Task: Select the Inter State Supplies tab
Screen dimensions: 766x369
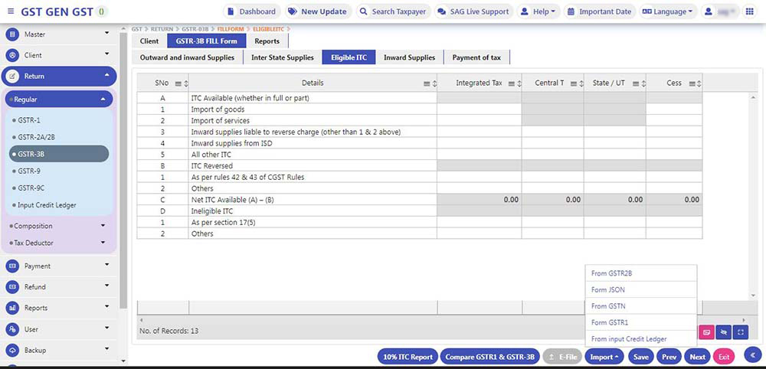Action: [283, 57]
